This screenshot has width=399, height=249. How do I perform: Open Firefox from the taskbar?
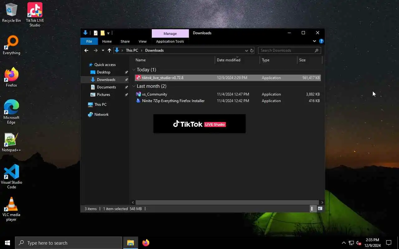(x=146, y=243)
